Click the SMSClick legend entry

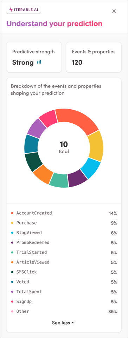(x=64, y=272)
